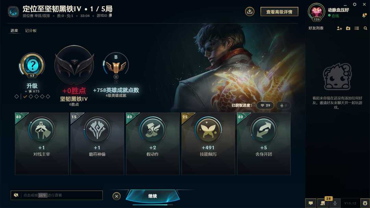Open the settings gear icon
The width and height of the screenshot is (370, 208).
tap(355, 4)
